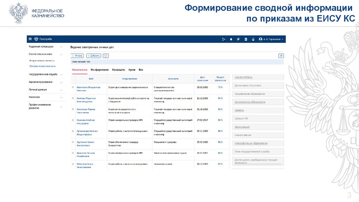Click the Ученая степень field in the right panel

coord(258,77)
